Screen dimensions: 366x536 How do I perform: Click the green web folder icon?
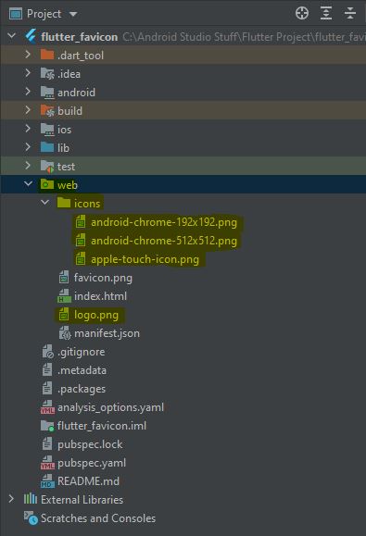tap(47, 184)
